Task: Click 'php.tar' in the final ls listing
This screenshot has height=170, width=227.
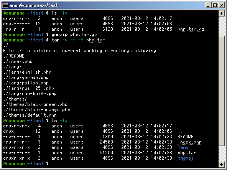Action: pos(187,153)
